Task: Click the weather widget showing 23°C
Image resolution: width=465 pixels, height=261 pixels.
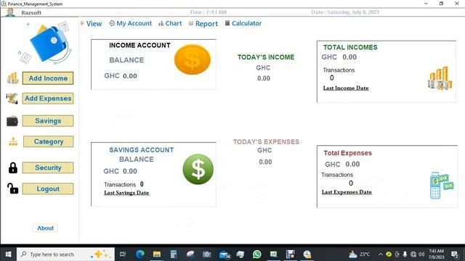Action: [x=360, y=254]
